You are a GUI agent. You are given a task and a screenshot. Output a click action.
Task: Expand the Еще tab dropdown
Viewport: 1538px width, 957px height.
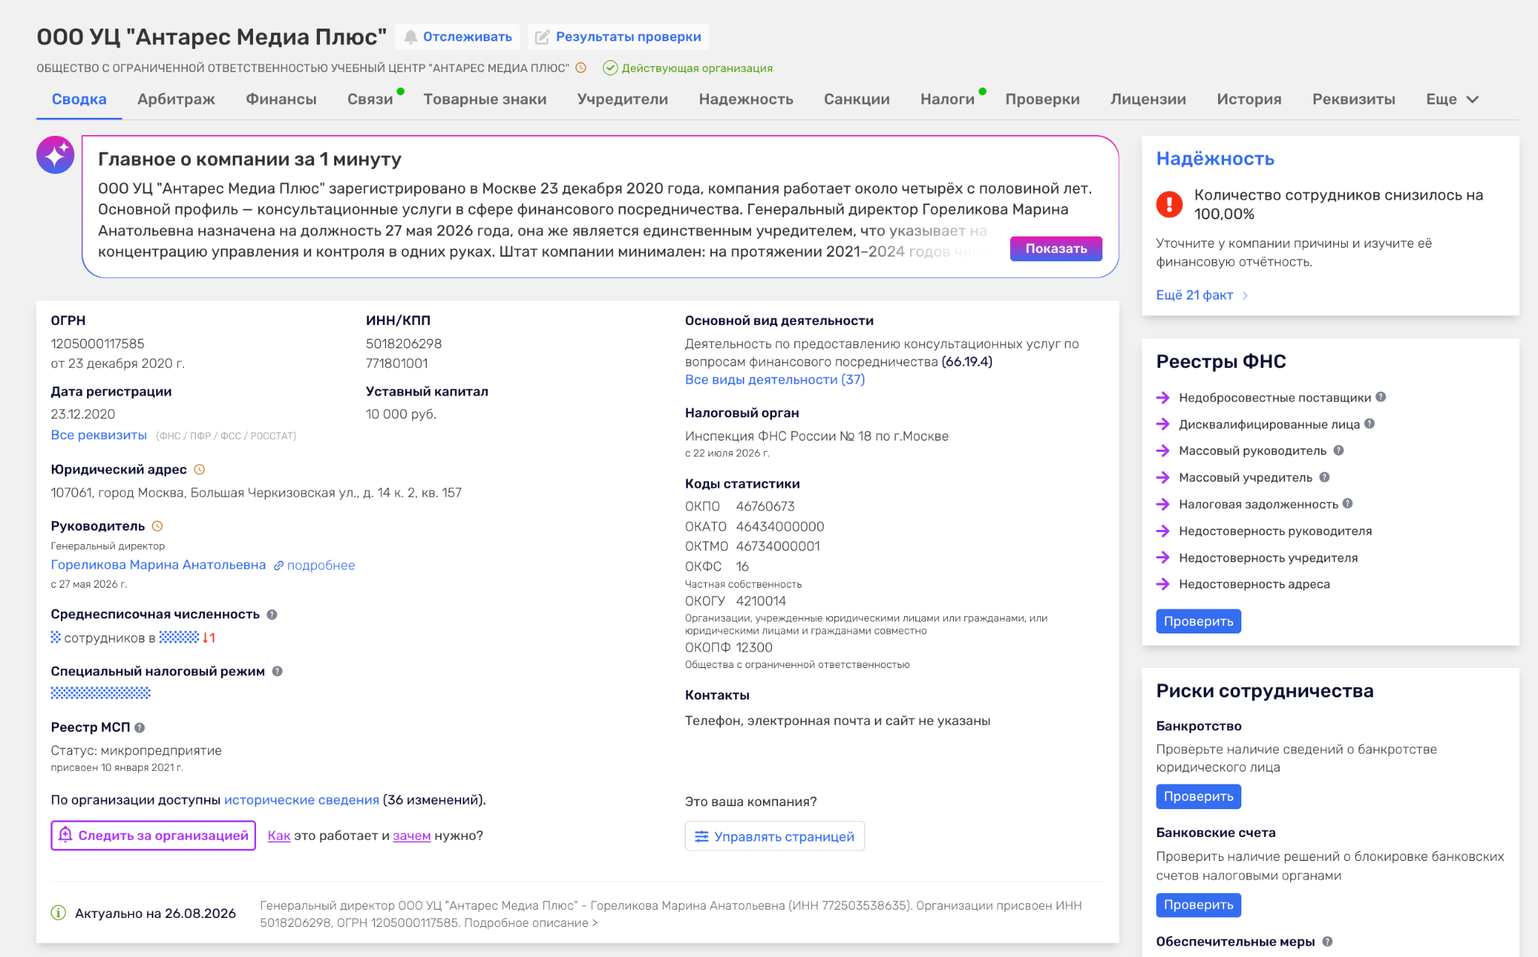pyautogui.click(x=1452, y=99)
